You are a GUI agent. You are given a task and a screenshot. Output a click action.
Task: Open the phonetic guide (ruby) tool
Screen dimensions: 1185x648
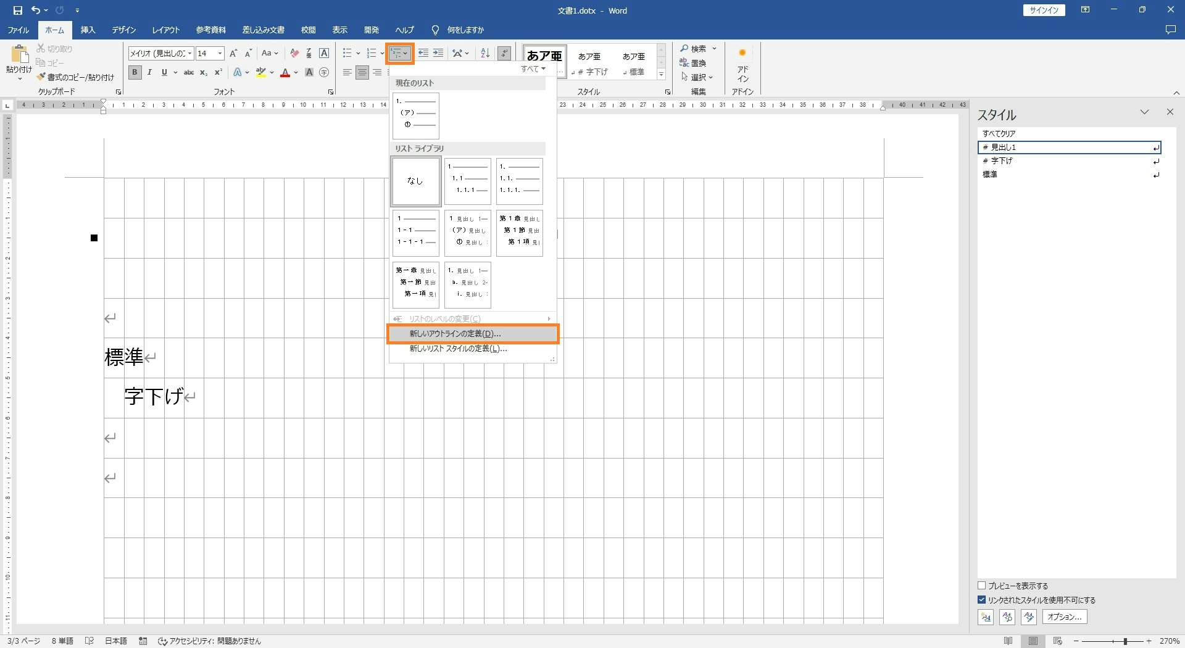click(309, 54)
